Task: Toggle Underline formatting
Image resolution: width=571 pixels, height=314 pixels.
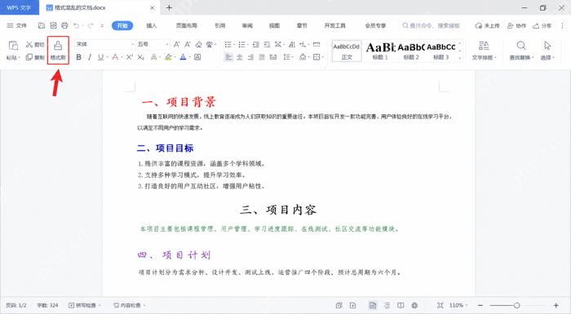Action: [100, 57]
